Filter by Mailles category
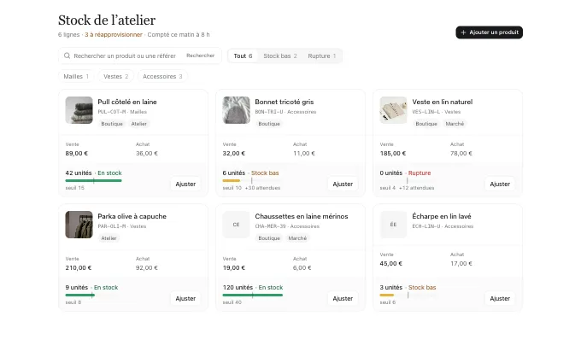Viewport: 581px width, 363px height. [76, 76]
